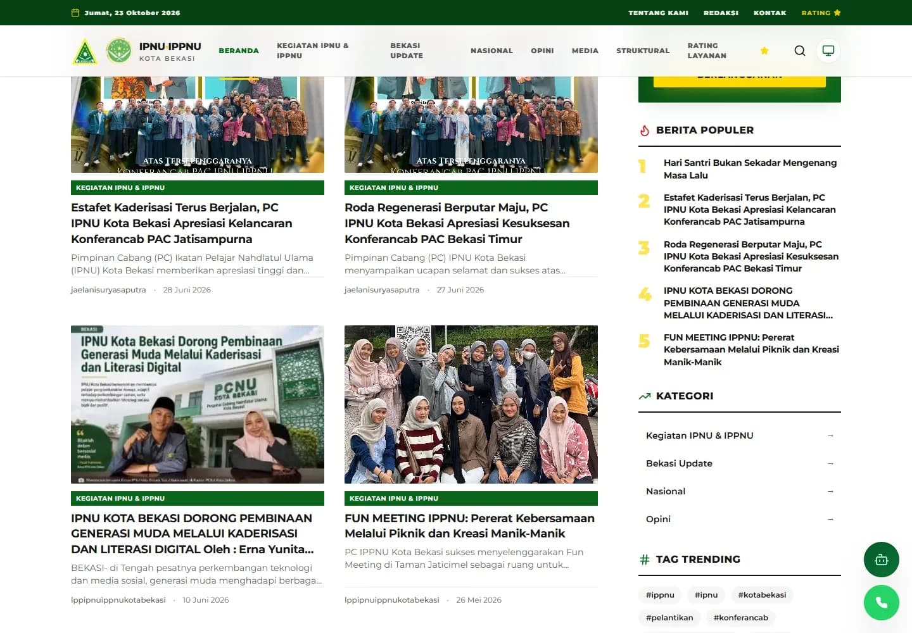Choose the #pelantikan trending tag
The image size is (912, 633).
click(669, 618)
